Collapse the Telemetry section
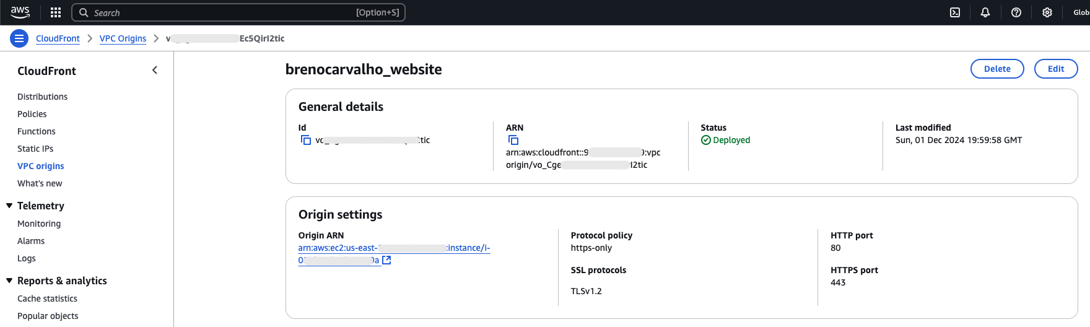This screenshot has height=327, width=1090. pyautogui.click(x=9, y=206)
